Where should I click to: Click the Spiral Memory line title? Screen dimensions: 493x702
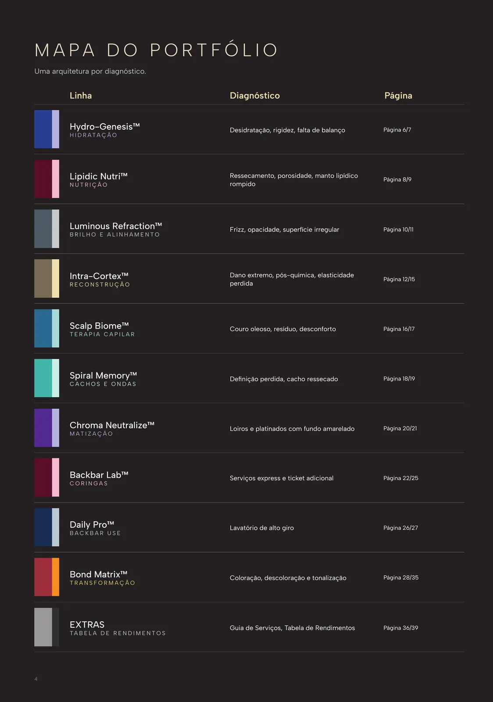104,376
